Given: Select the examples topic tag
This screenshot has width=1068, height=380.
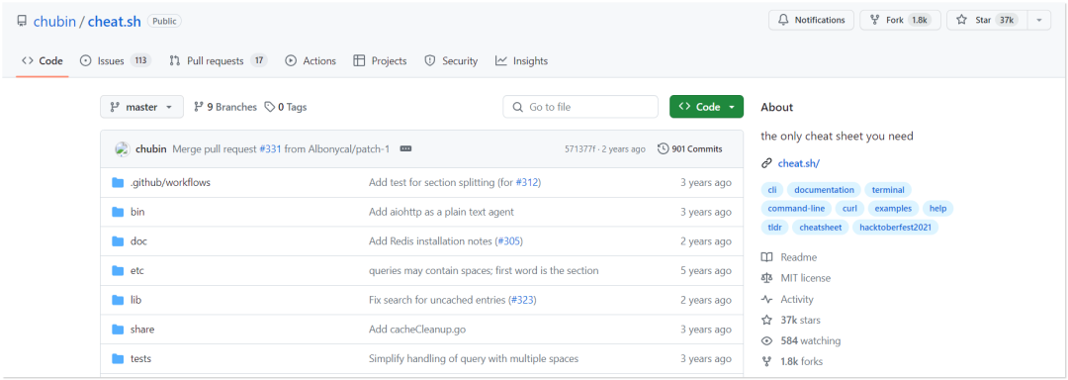Looking at the screenshot, I should click(893, 209).
